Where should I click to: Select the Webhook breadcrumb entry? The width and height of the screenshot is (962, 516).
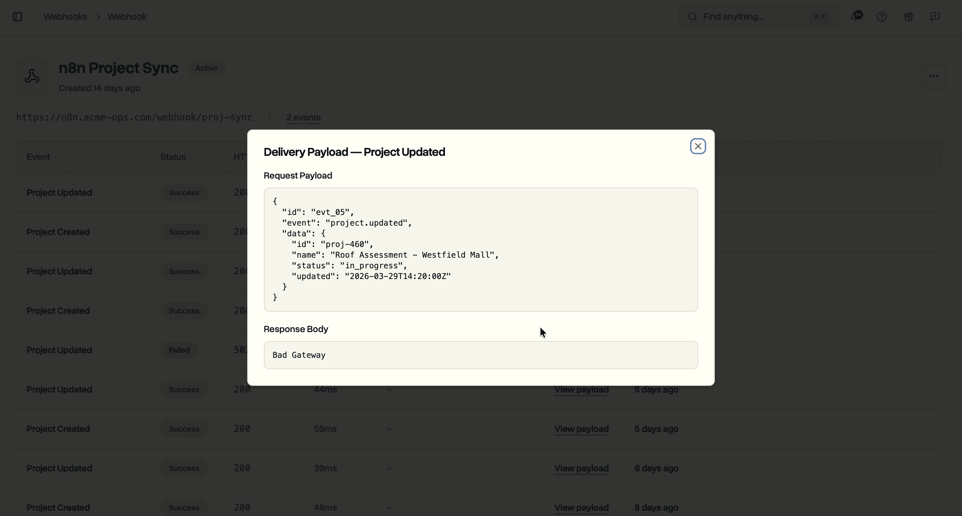pyautogui.click(x=127, y=16)
